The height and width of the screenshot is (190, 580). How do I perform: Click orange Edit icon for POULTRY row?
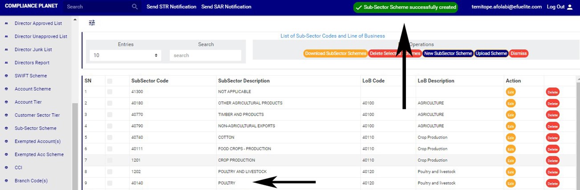click(510, 183)
